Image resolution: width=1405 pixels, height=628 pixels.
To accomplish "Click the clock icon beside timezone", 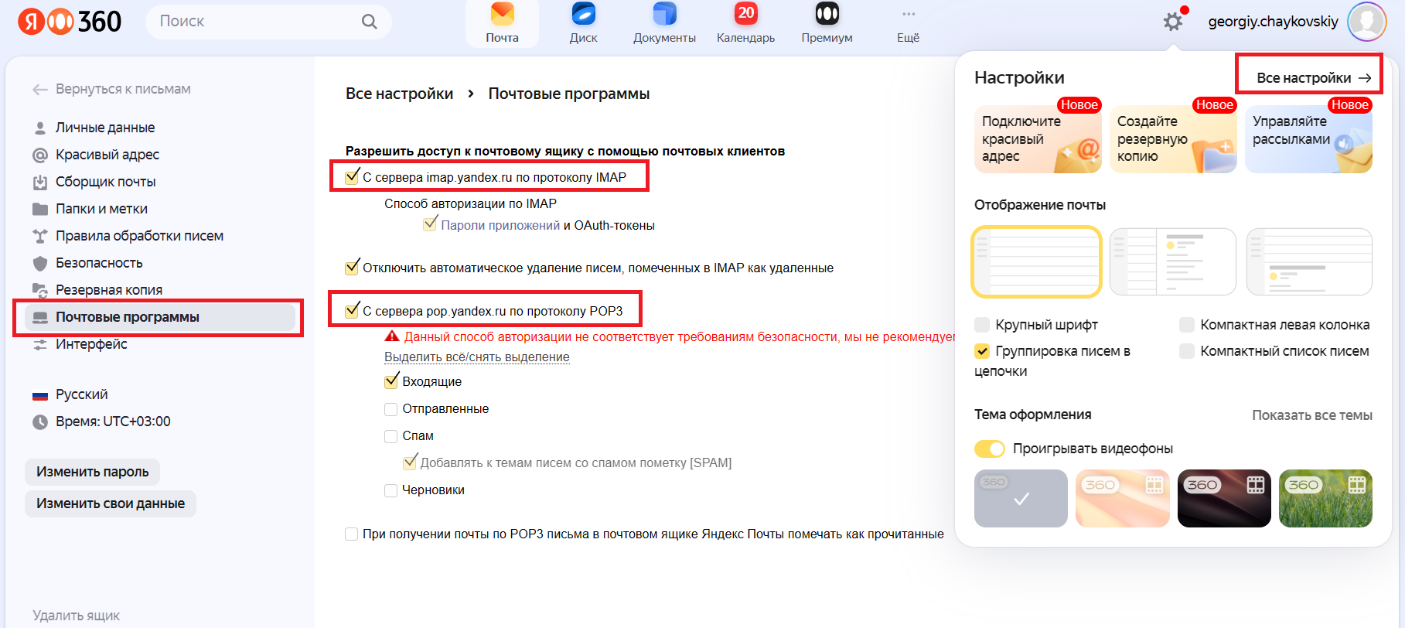I will click(x=40, y=422).
